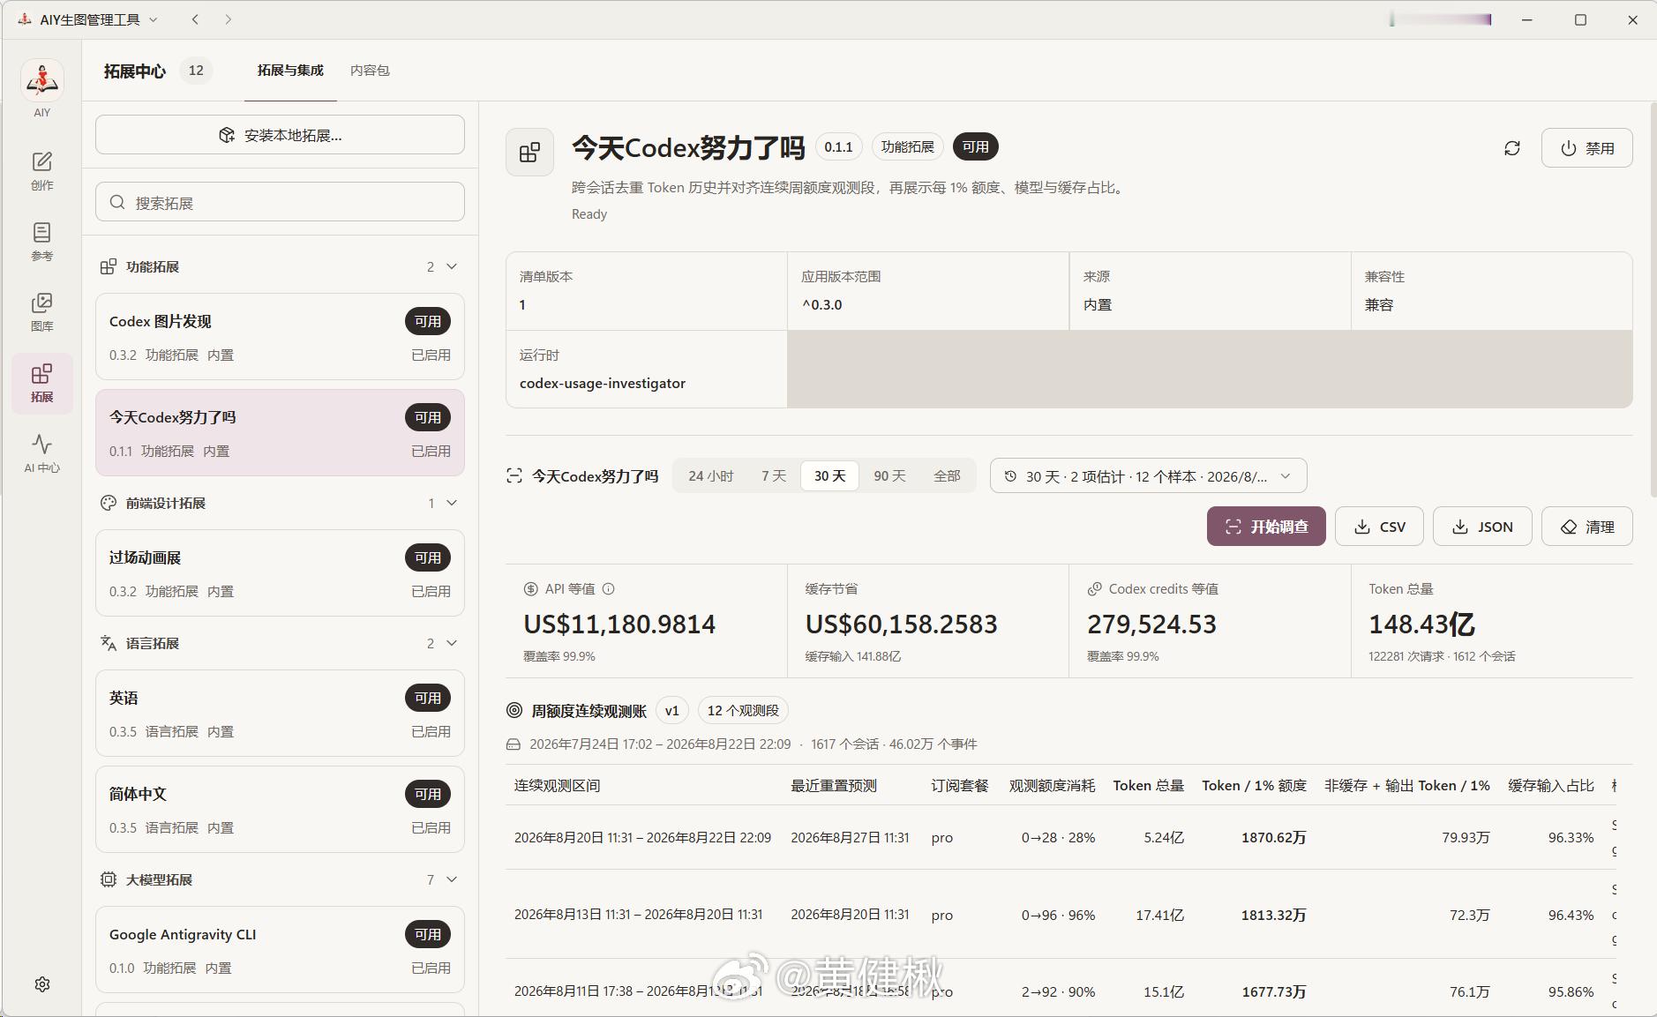Click the 279,524.53 Codex credits value

1151,624
